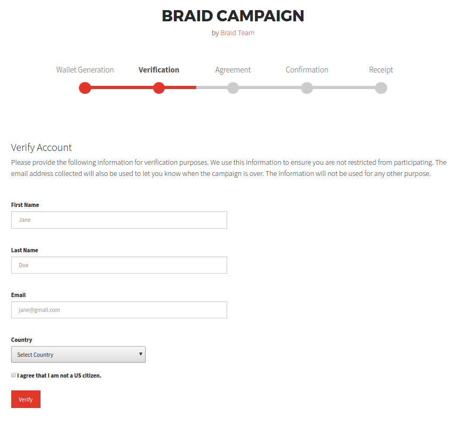
Task: Click the red progress bar segment
Action: 122,88
